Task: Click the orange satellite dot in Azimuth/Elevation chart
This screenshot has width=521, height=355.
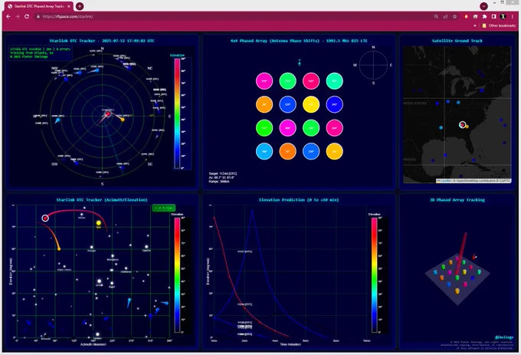Action: tap(59, 248)
